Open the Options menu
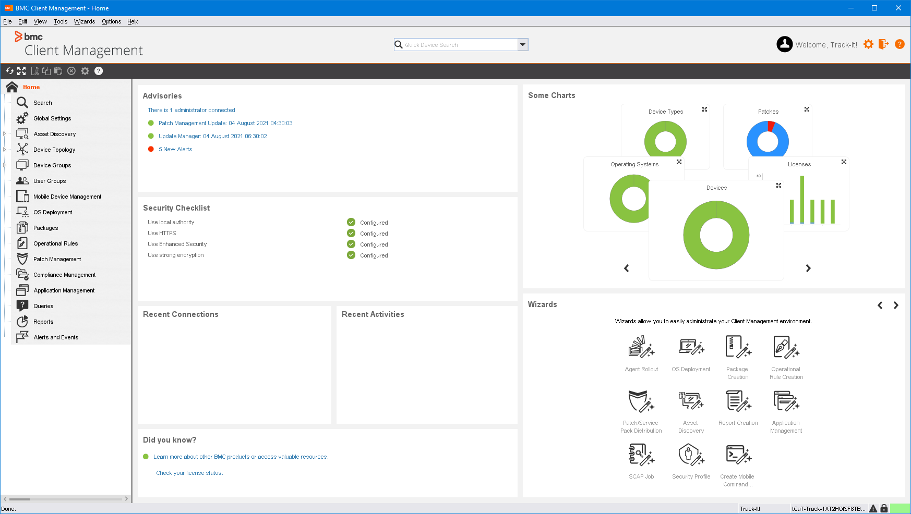The height and width of the screenshot is (514, 911). point(111,21)
